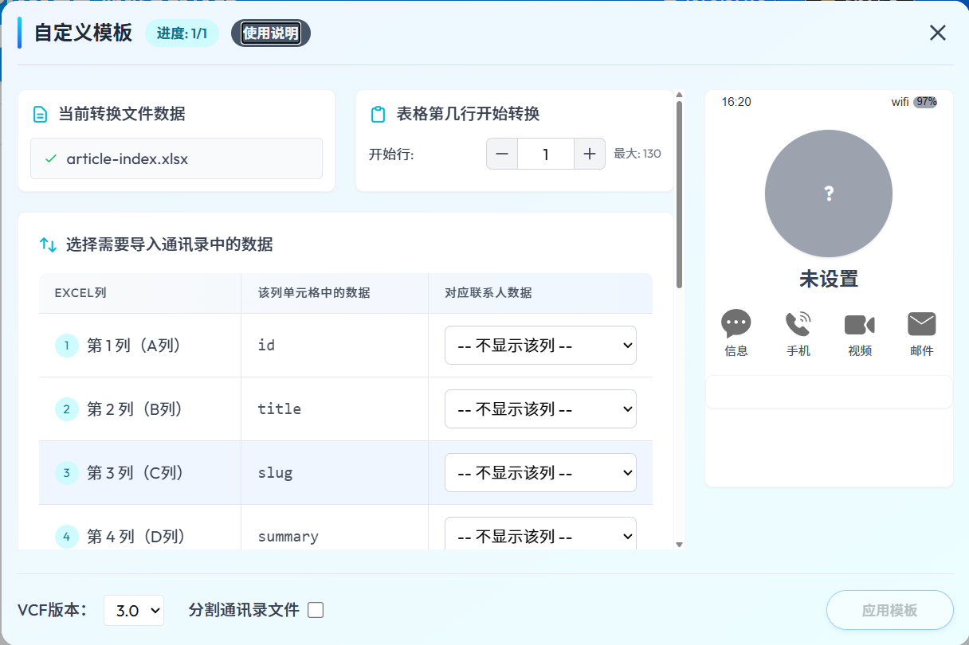Click the numbered badge 4 for D列
The image size is (969, 645).
[x=67, y=537]
